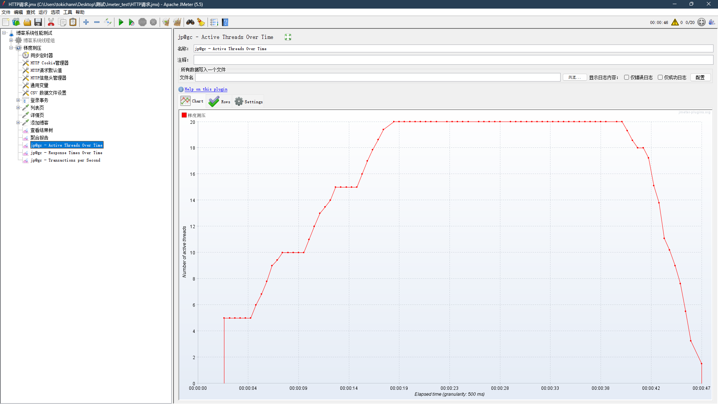The image size is (718, 404).
Task: Open help via question mark book
Action: [x=225, y=22]
